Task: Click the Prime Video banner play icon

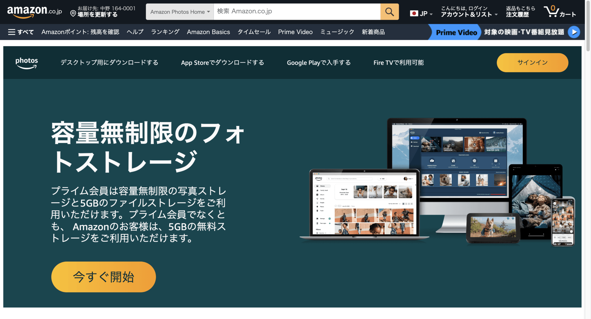Action: tap(574, 32)
